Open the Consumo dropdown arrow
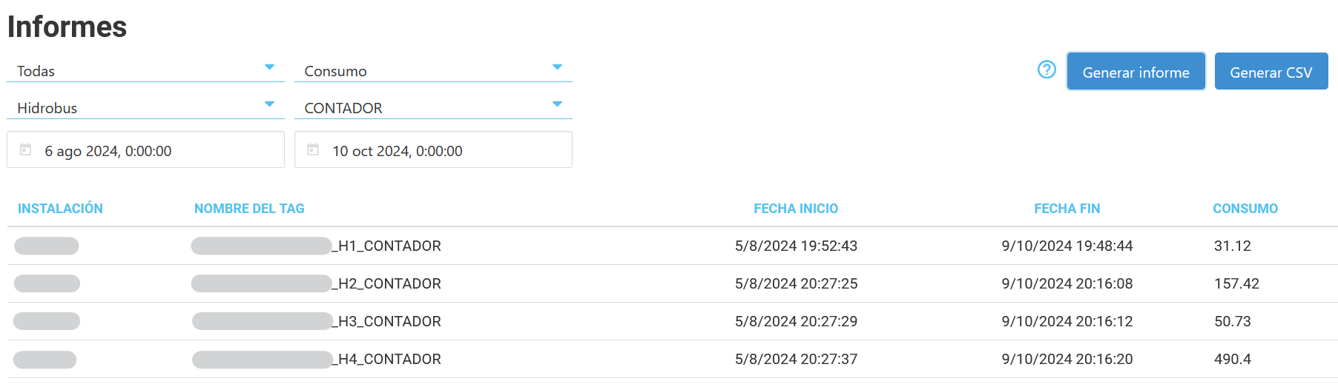Viewport: 1338px width, 387px height. [x=557, y=67]
